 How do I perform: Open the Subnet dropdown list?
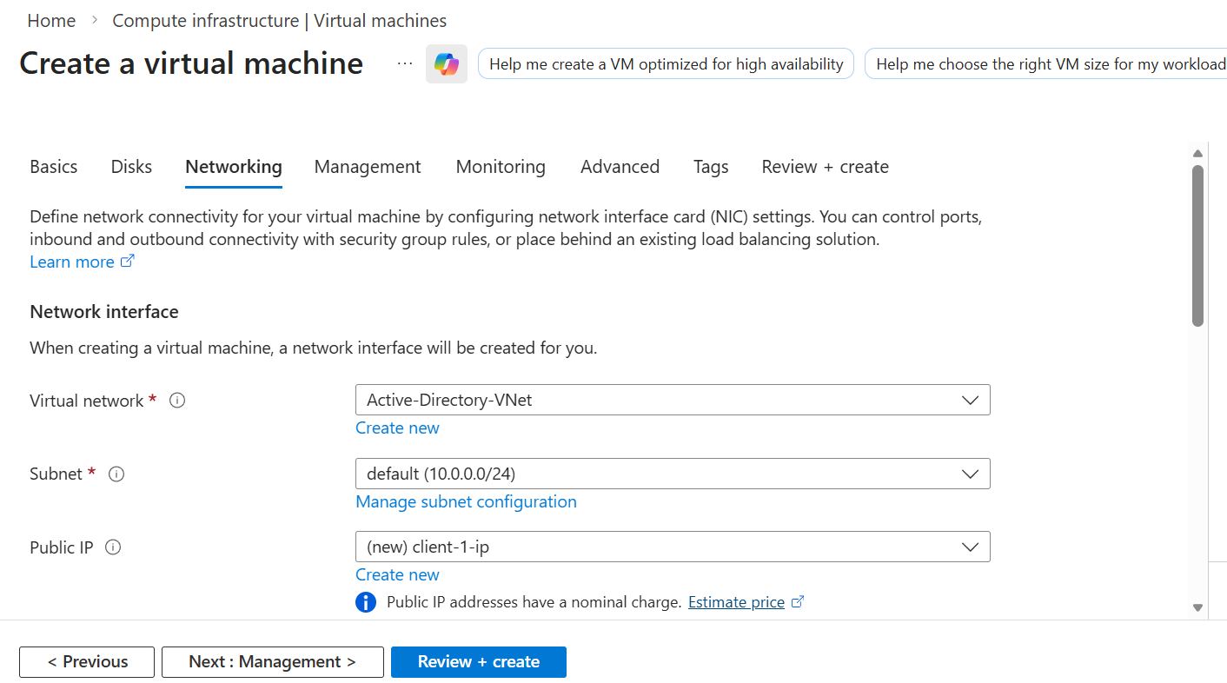(673, 474)
